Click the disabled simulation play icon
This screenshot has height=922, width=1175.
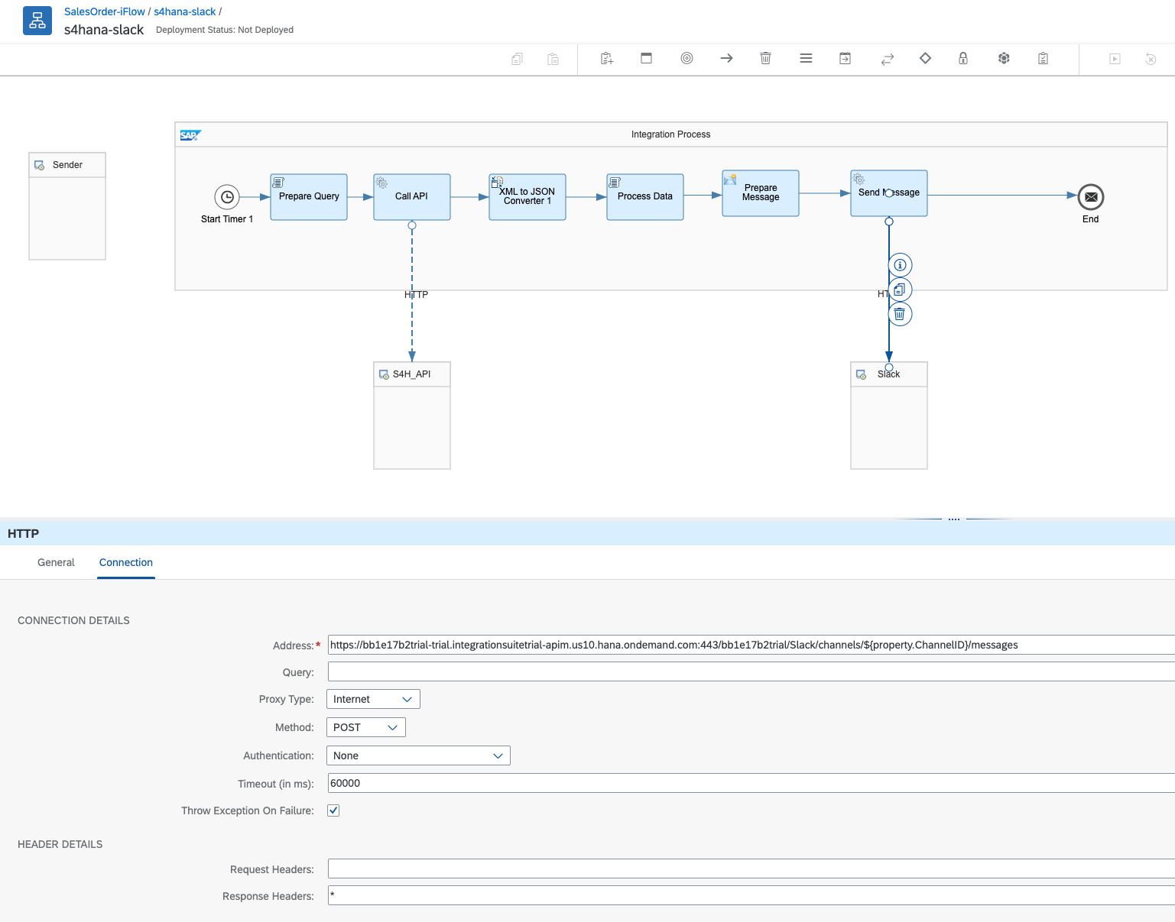click(1115, 59)
